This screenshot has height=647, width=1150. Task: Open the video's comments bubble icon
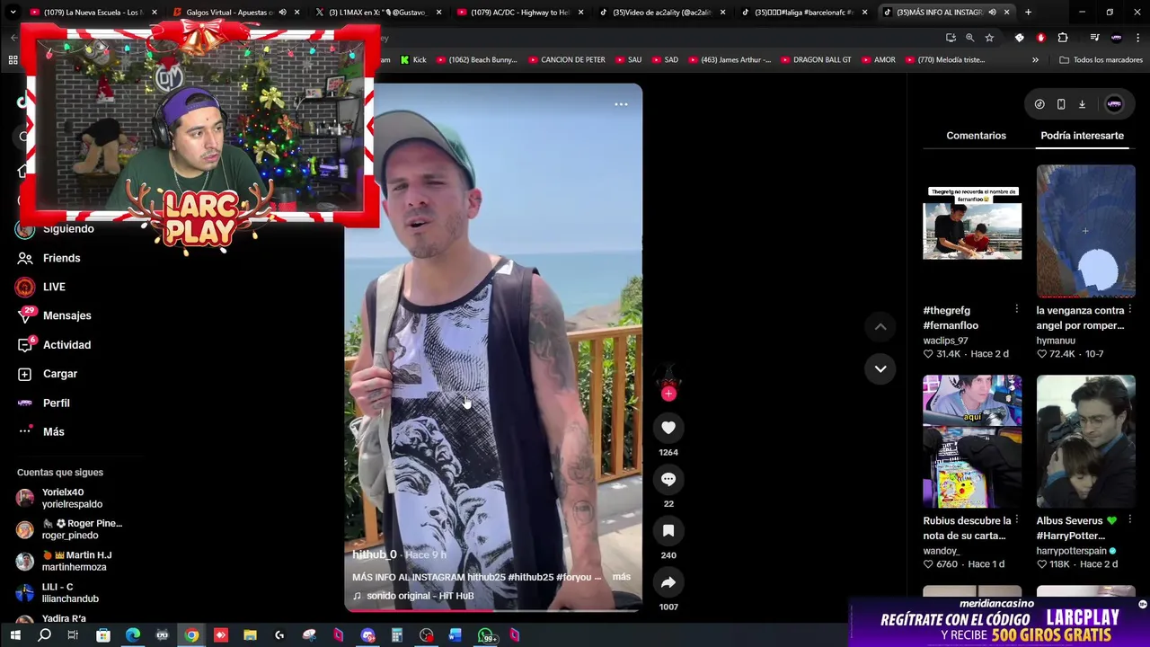pyautogui.click(x=668, y=479)
